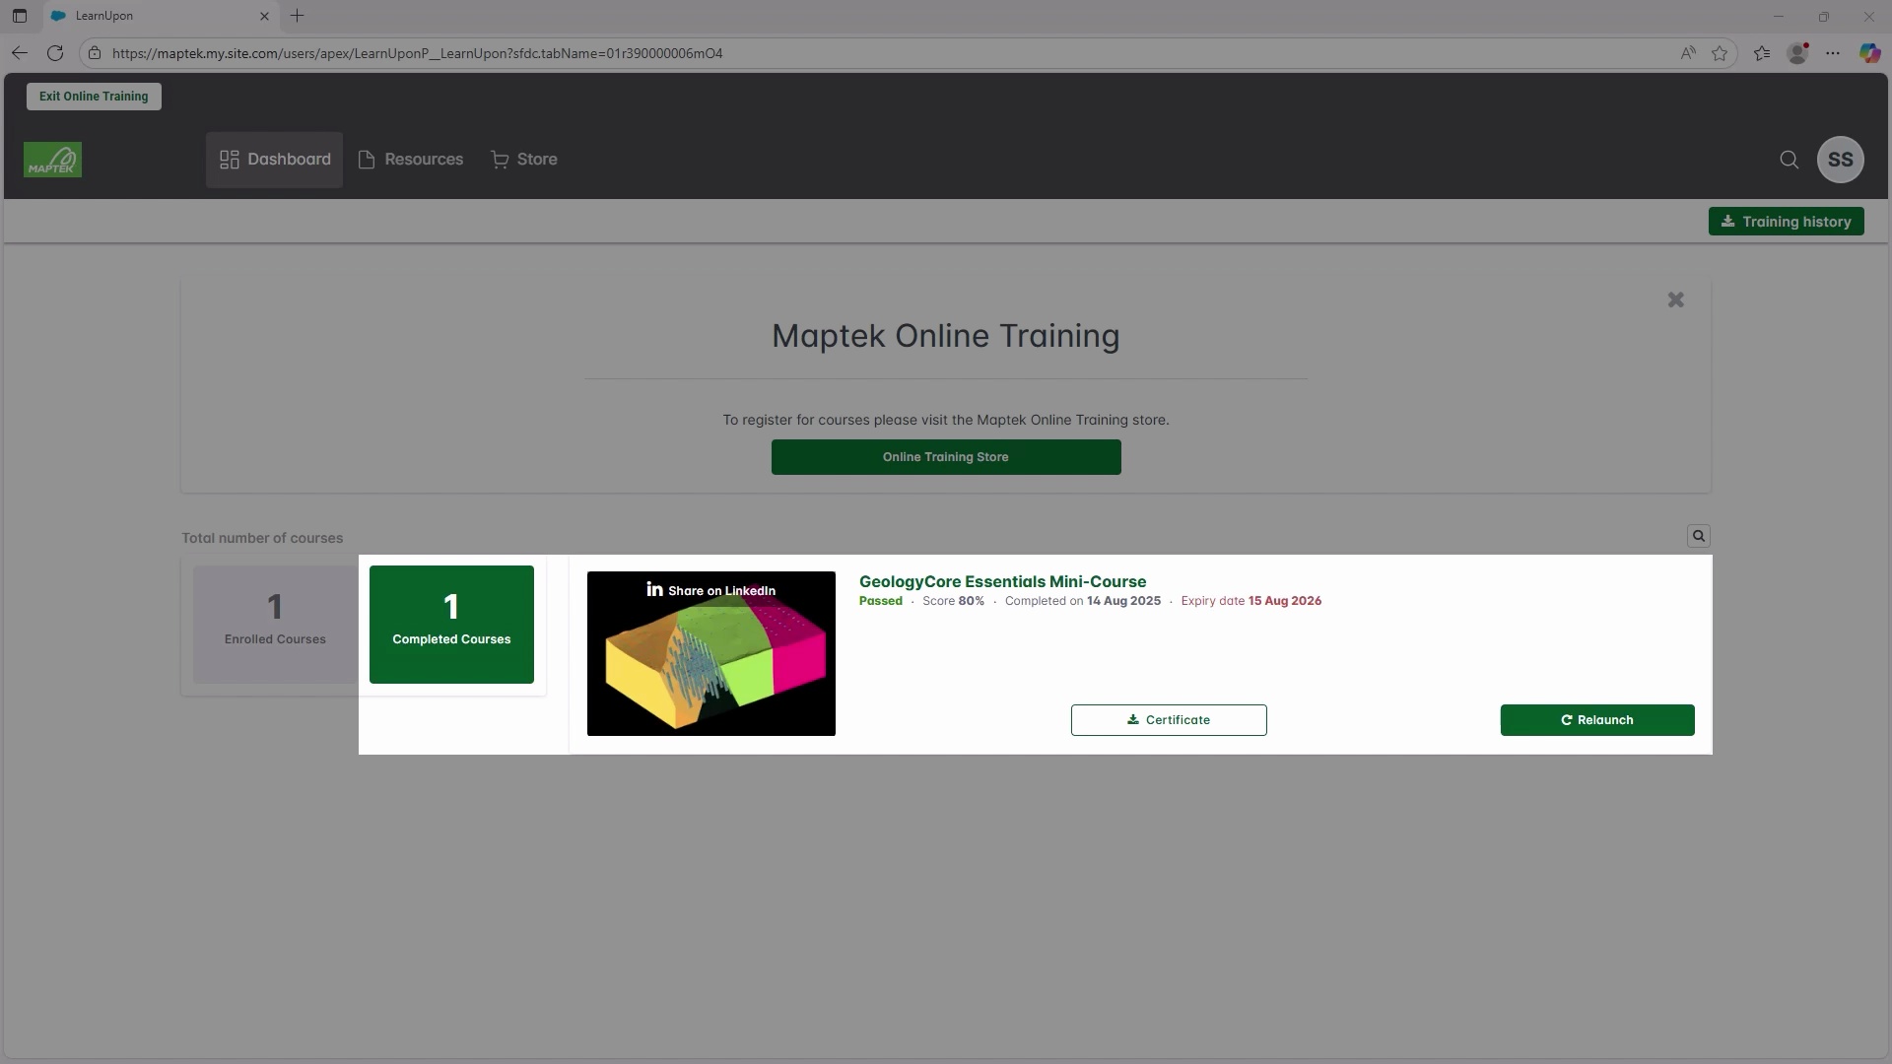Open the Store menu item
The image size is (1892, 1064).
(x=524, y=160)
